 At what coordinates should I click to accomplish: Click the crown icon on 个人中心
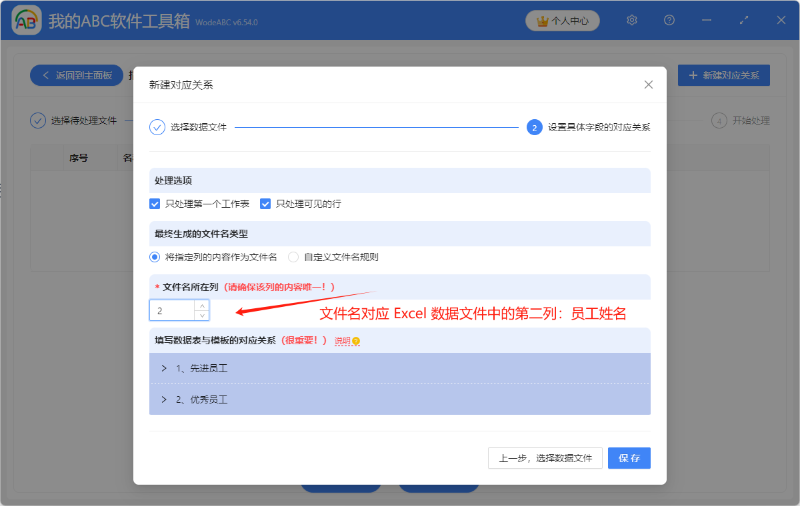(x=542, y=20)
